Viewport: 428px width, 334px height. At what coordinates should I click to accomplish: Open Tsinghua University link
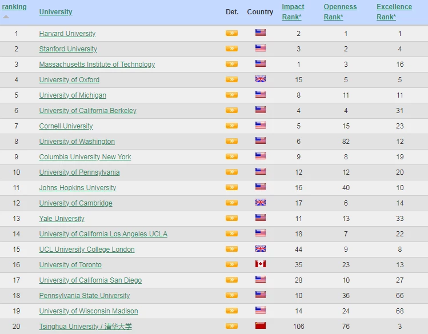86,326
